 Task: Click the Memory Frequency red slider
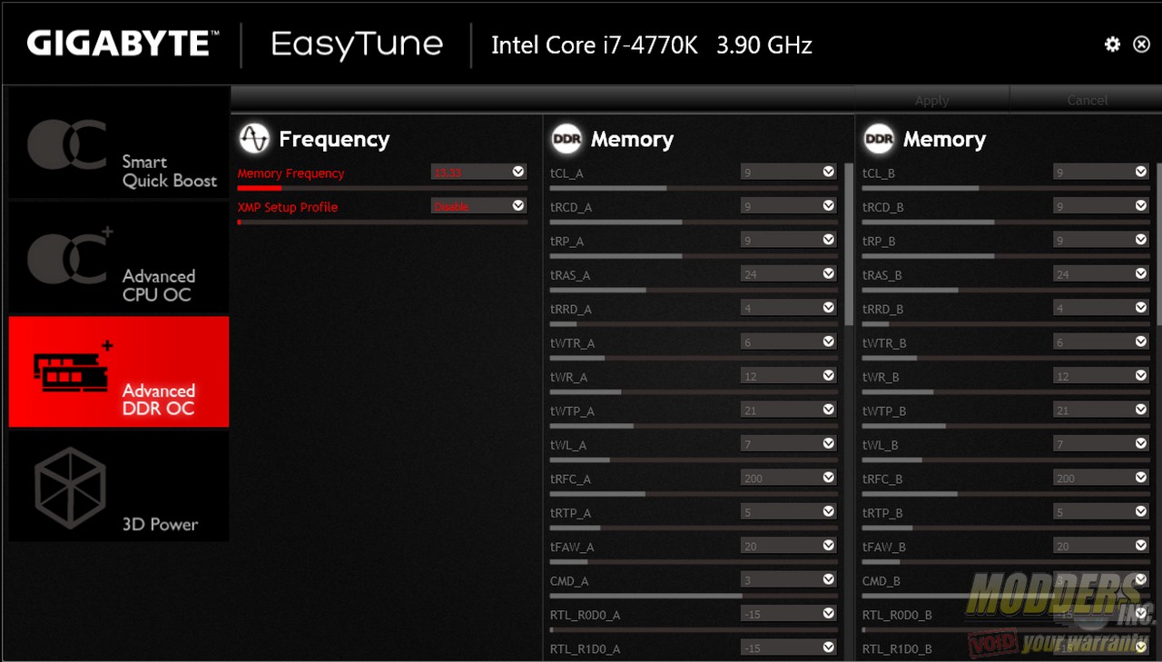click(x=382, y=188)
